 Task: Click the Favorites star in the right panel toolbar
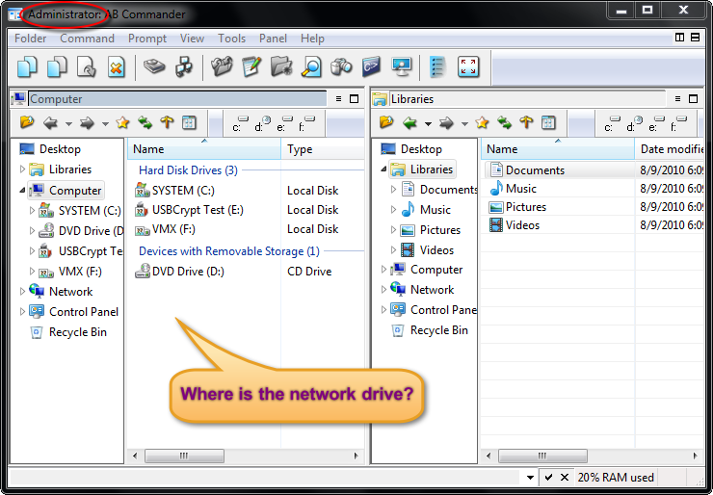[482, 122]
